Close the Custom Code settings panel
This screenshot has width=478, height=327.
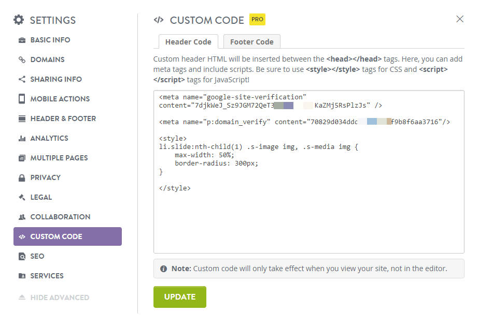coord(459,19)
